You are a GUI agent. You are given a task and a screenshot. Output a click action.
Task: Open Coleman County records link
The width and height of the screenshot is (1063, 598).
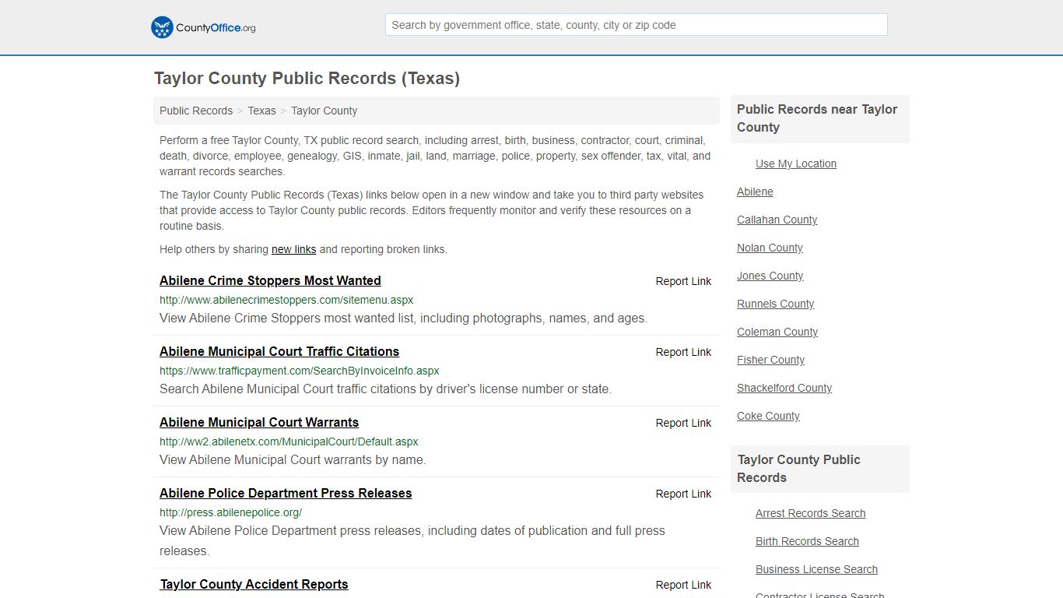tap(777, 332)
